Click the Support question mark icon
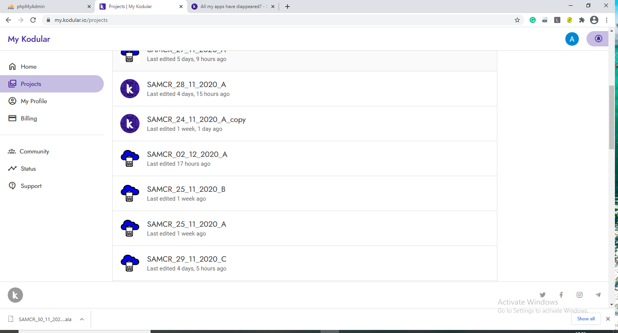Viewport: 618px width, 333px height. pyautogui.click(x=13, y=186)
